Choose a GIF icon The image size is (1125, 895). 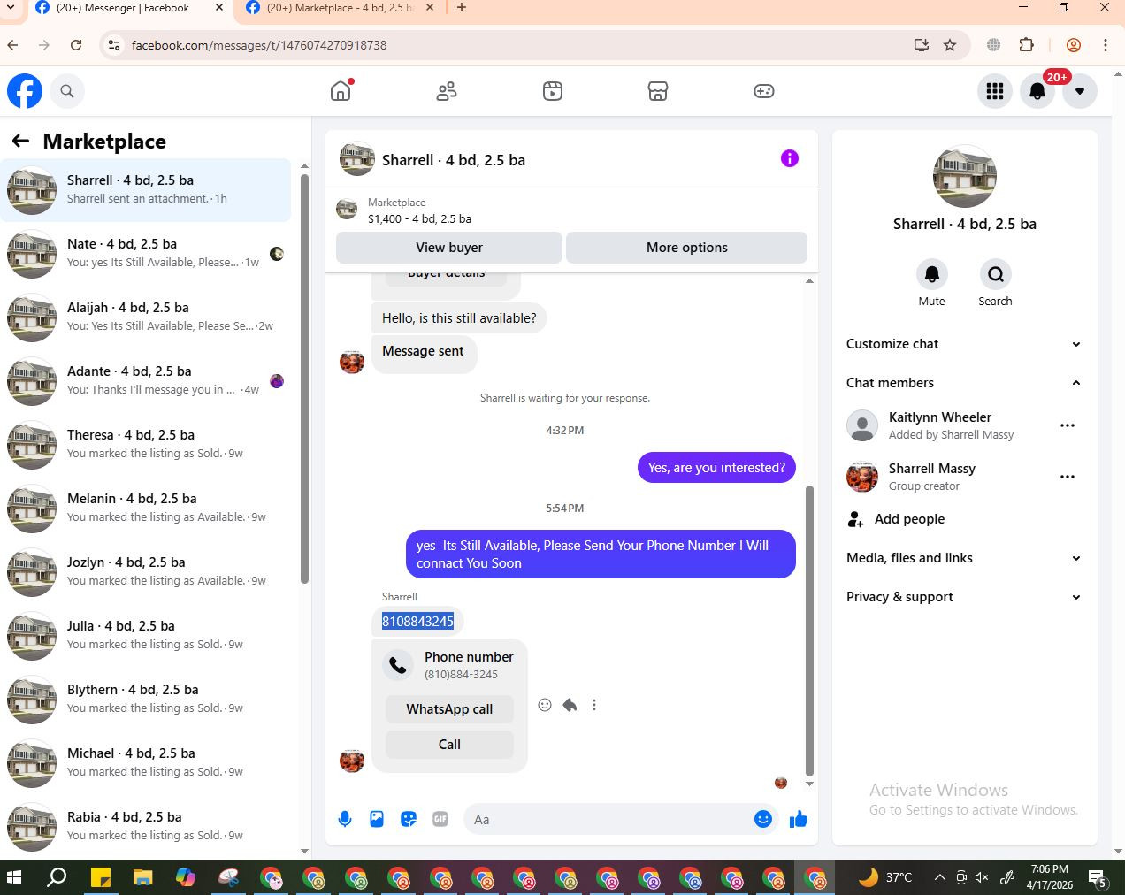coord(440,819)
